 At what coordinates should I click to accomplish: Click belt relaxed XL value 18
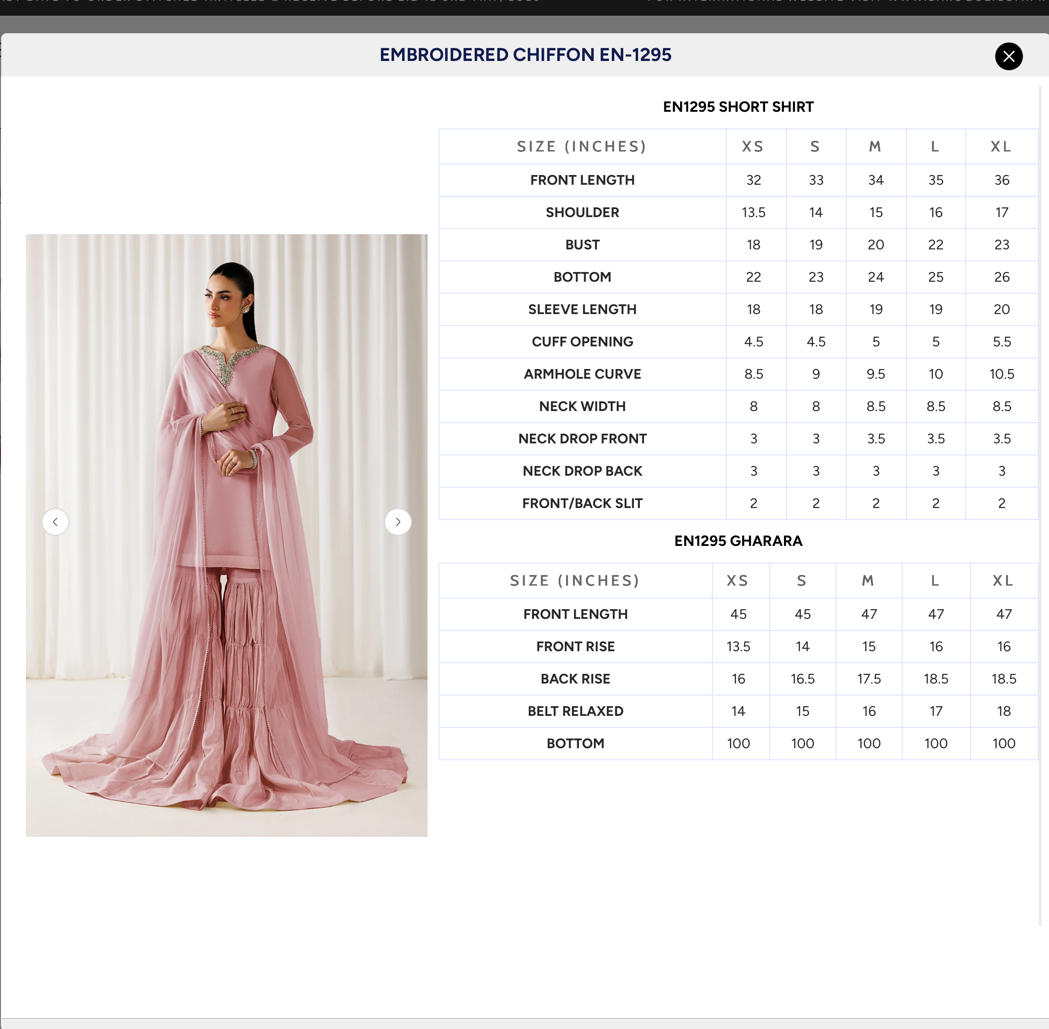[1004, 711]
